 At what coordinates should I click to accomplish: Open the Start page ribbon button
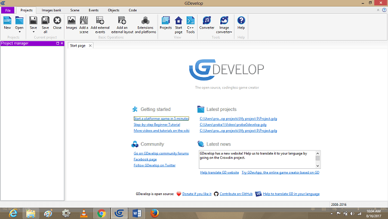[x=178, y=24]
